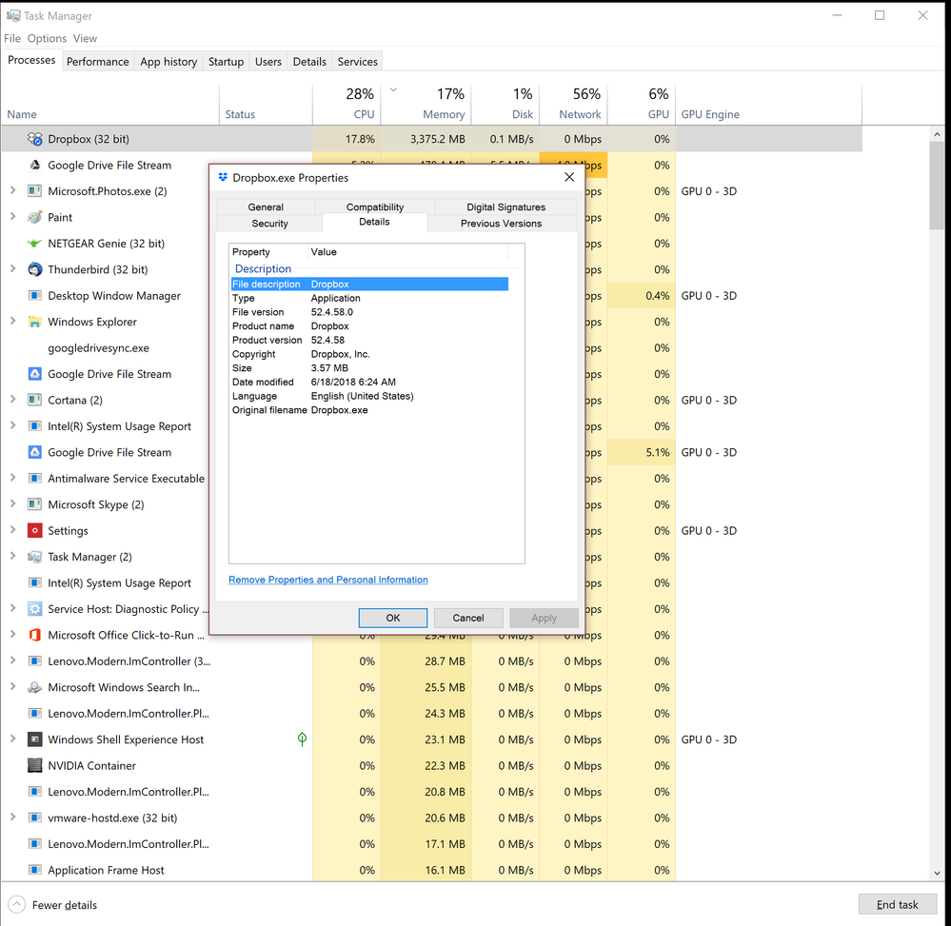
Task: Expand the Microsoft Skype process group
Action: (12, 504)
